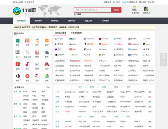The height and width of the screenshot is (129, 168).
Task: Focus the website name search field
Action: 93,10
